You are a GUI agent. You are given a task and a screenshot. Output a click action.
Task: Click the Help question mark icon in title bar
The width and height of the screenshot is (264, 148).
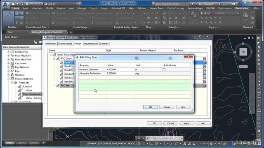tap(233, 4)
